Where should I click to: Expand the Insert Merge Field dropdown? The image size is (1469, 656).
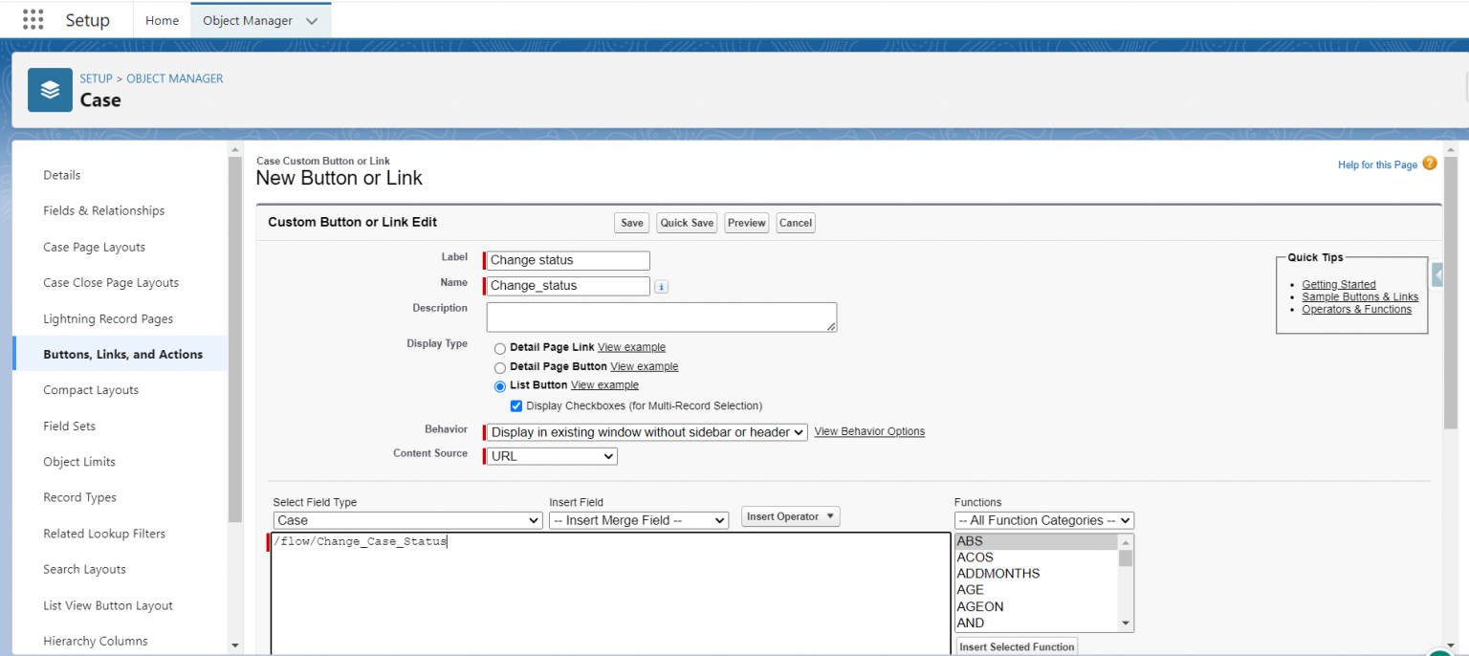click(638, 520)
